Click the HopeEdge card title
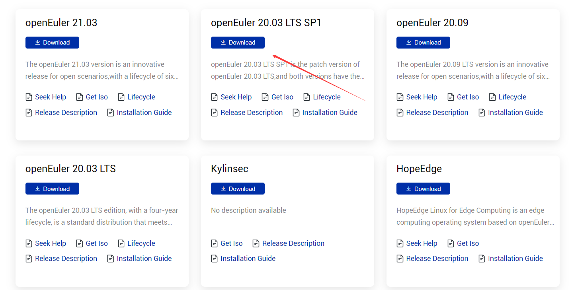 [419, 169]
